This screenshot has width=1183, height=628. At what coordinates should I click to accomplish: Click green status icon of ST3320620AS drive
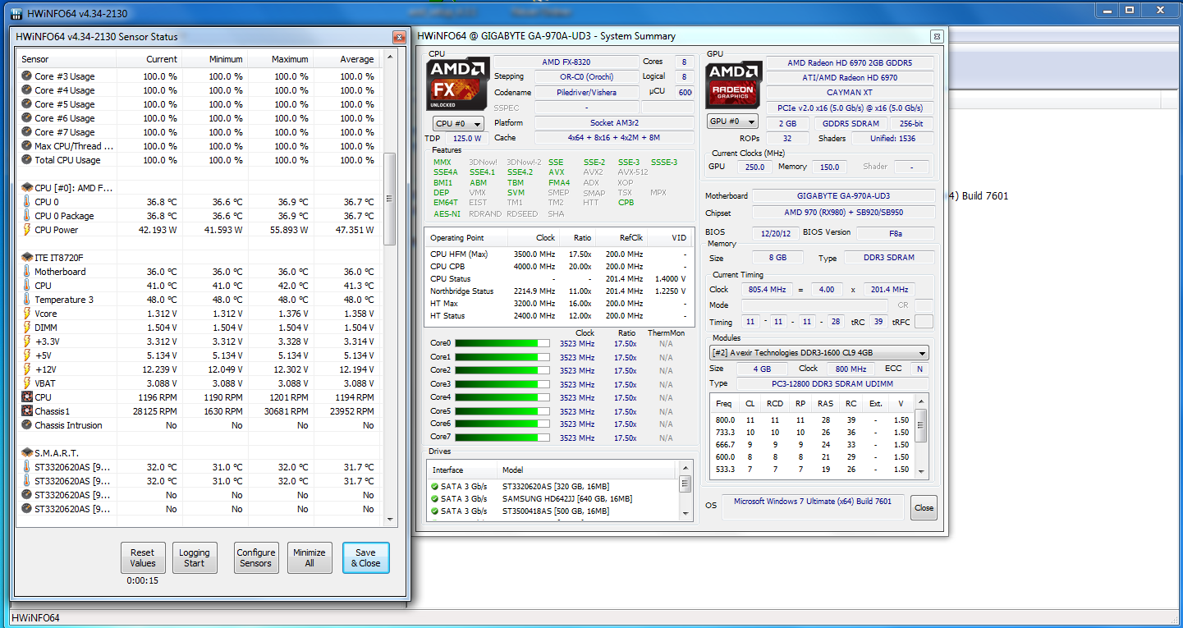434,487
